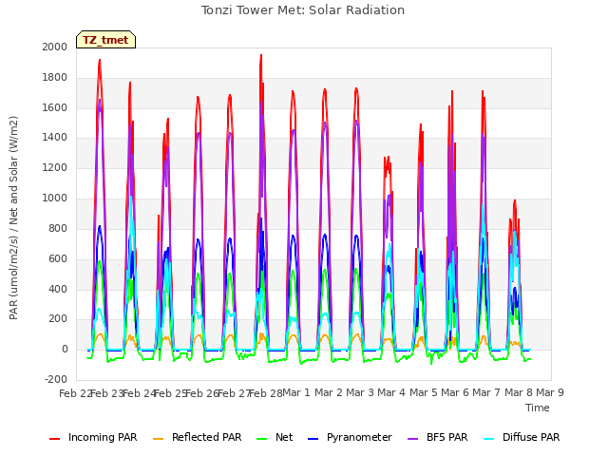This screenshot has width=608, height=456.
Task: Click the 800 y-axis tick label
Action: tap(58, 228)
